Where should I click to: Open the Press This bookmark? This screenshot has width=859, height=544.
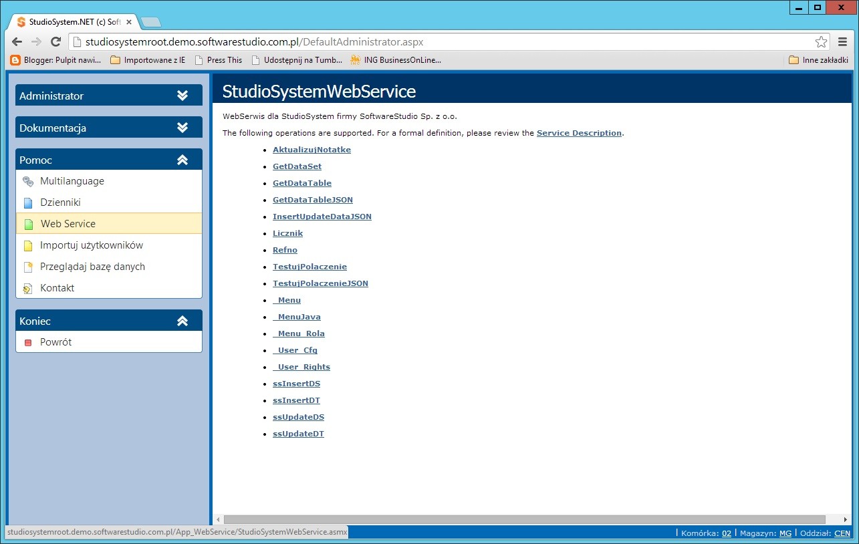point(219,60)
